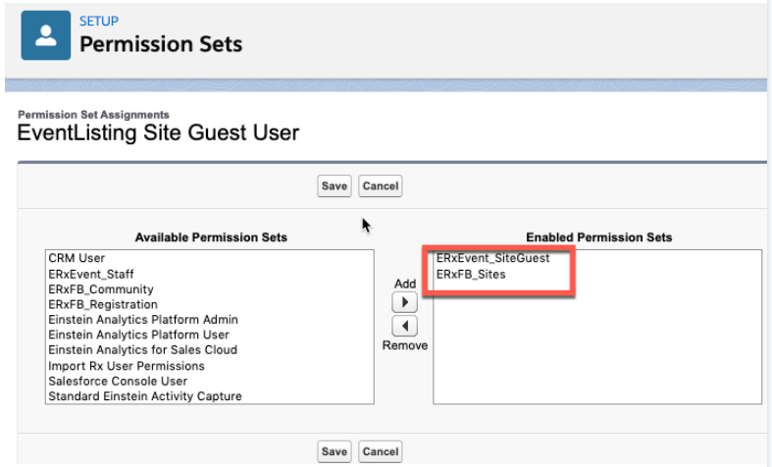Select ERxEvent_Staff permission set
The image size is (772, 467).
tap(90, 275)
